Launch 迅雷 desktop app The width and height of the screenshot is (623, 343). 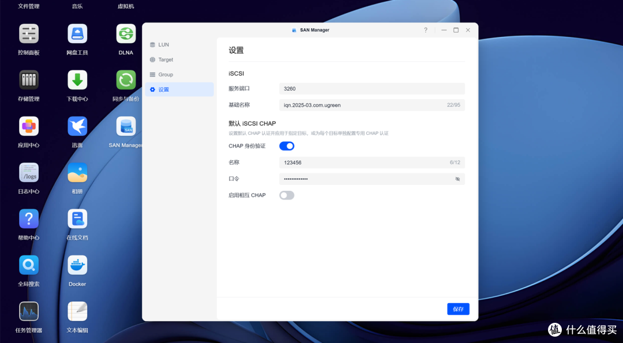[x=77, y=126]
